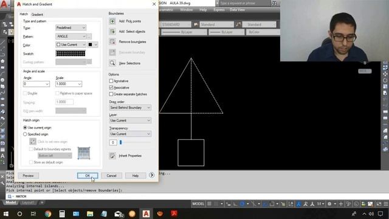Close the Hatch and Gradient dialog
Screen dimensions: 389x219
(x=154, y=4)
